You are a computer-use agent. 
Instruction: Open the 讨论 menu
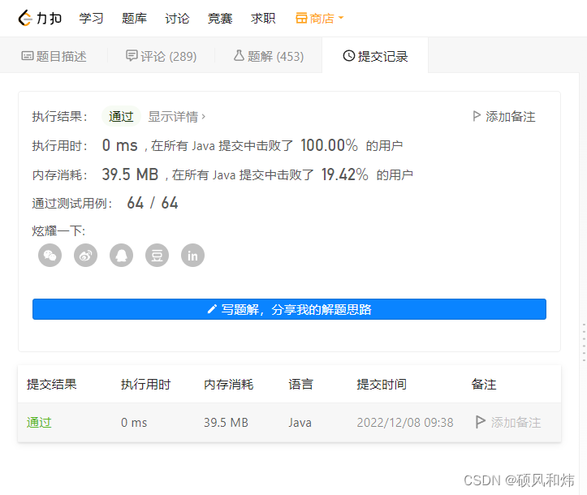177,18
